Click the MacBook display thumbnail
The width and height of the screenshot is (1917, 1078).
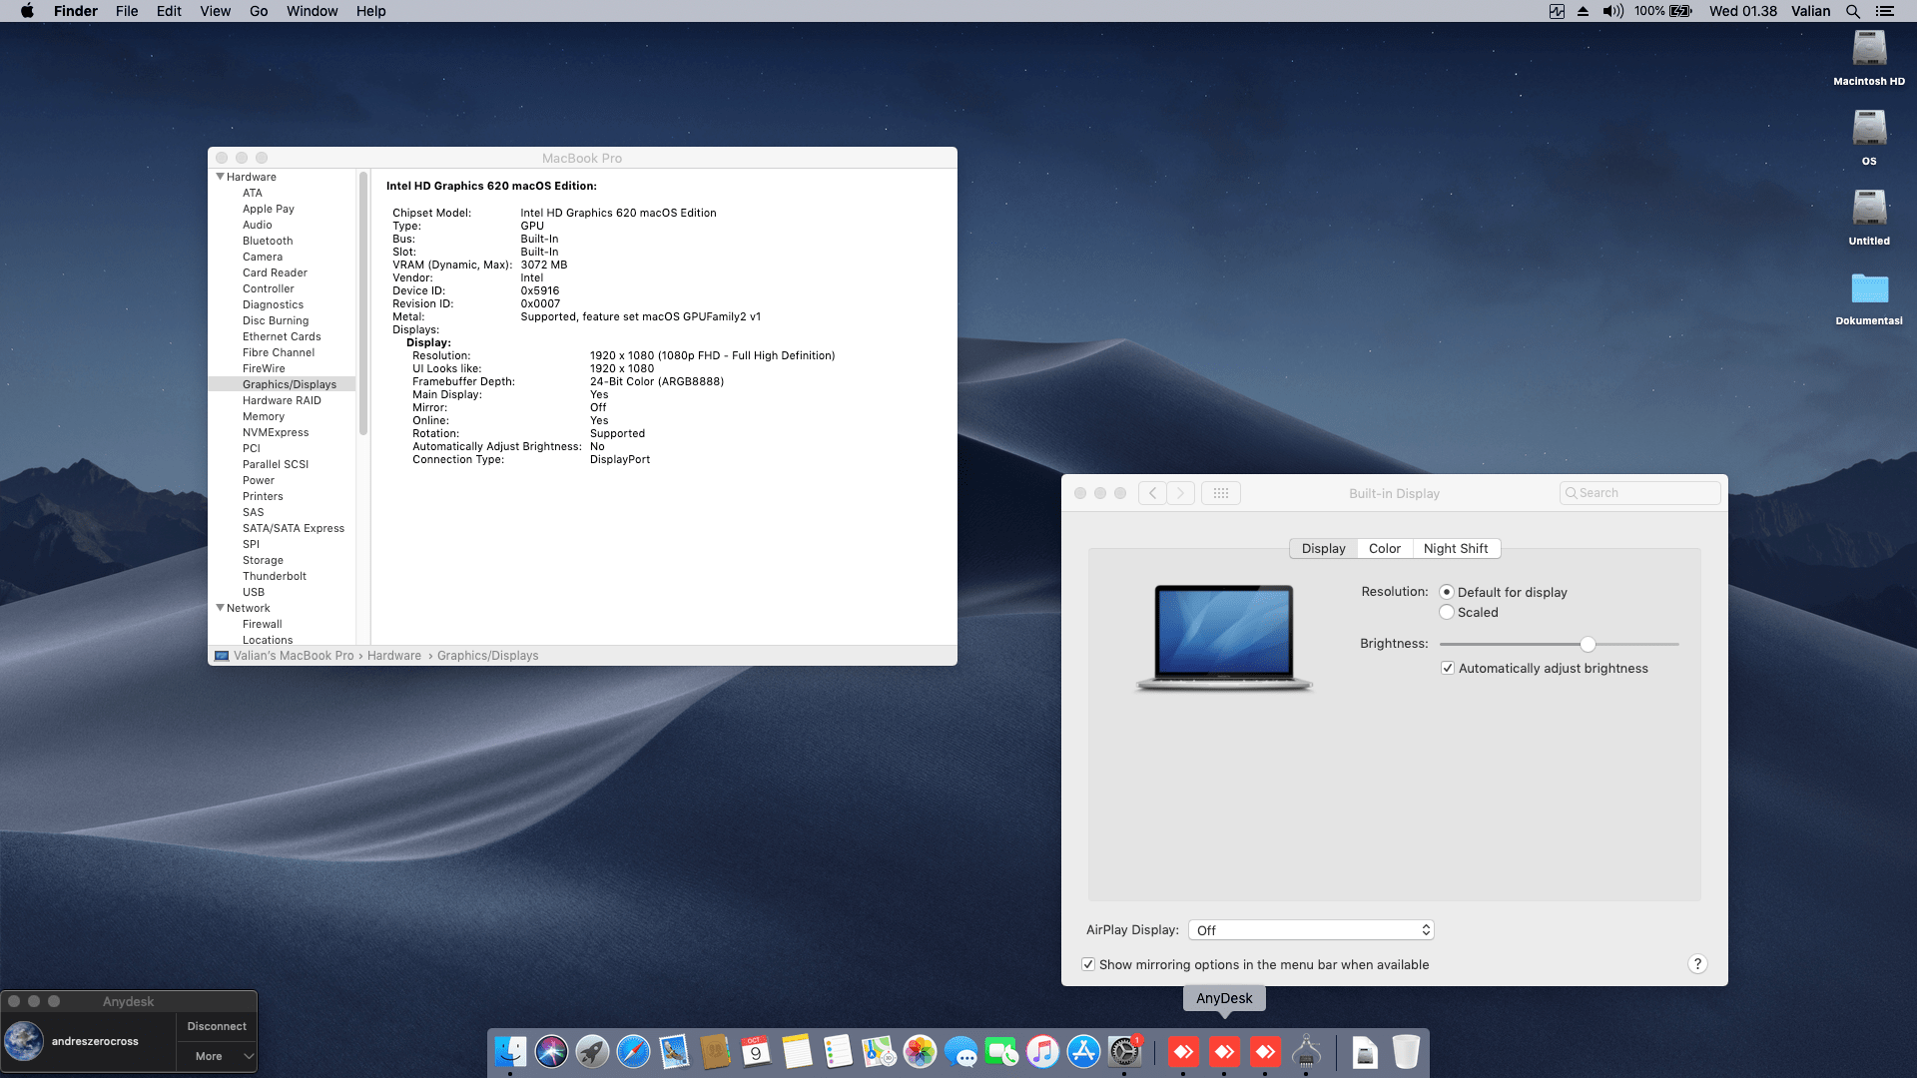pos(1224,637)
